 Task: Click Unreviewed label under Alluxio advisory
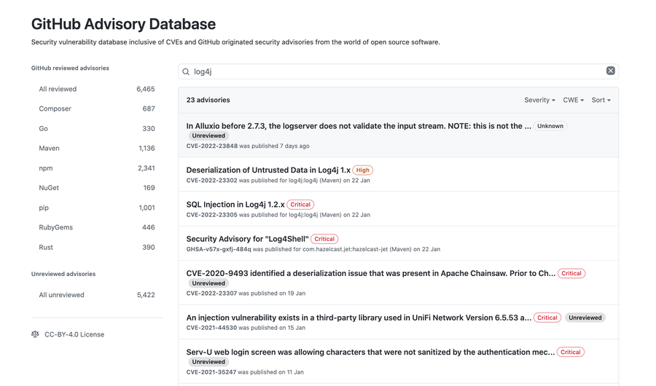208,135
